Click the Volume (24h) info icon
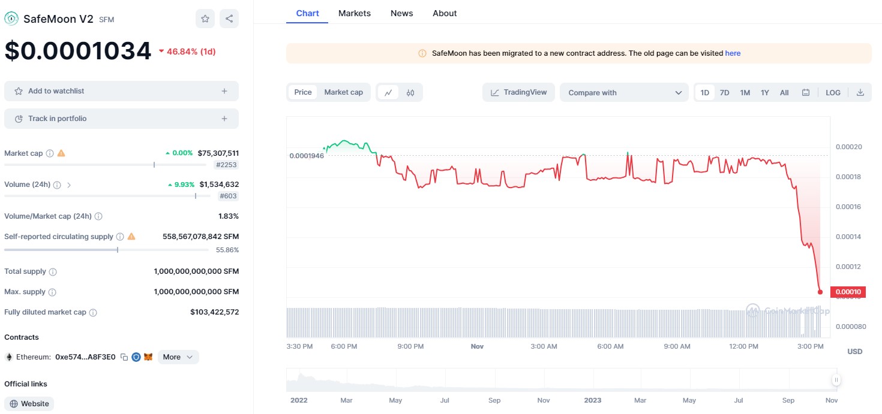Image resolution: width=882 pixels, height=414 pixels. coord(57,185)
